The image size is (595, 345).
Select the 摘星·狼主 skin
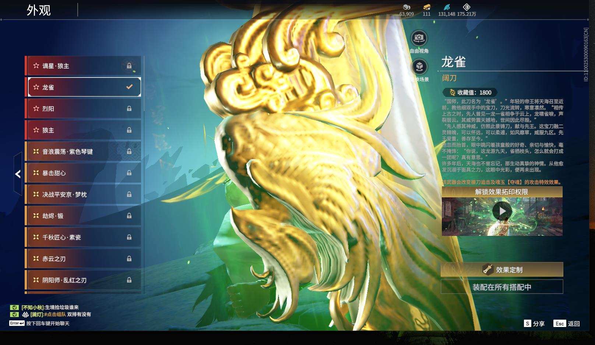pos(83,66)
